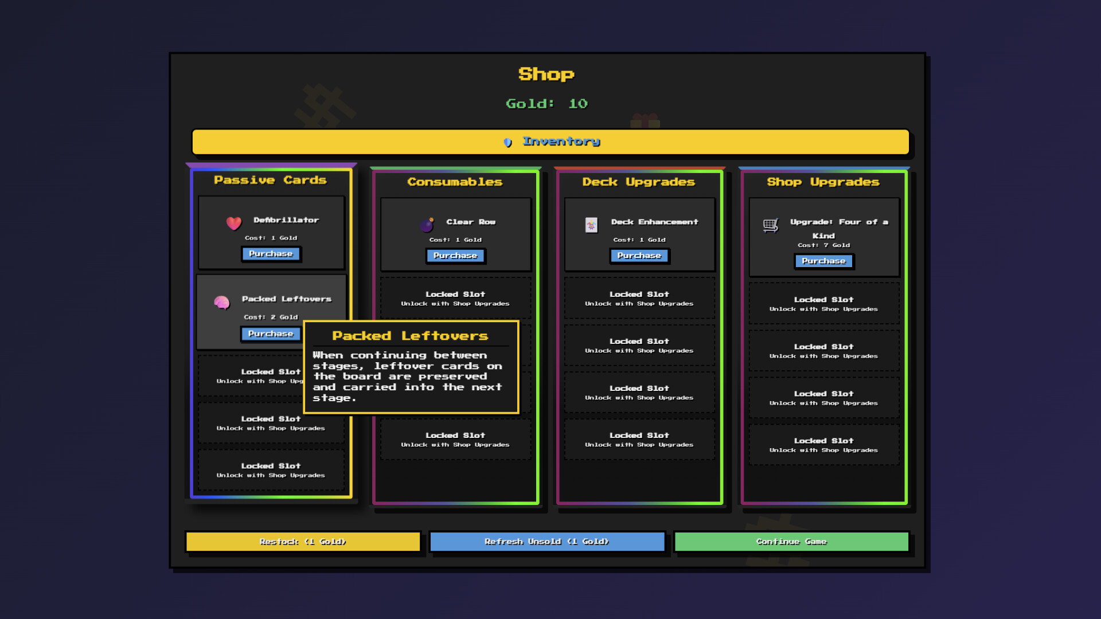Select the first locked slot under Consumables
The image size is (1101, 619).
coord(455,298)
